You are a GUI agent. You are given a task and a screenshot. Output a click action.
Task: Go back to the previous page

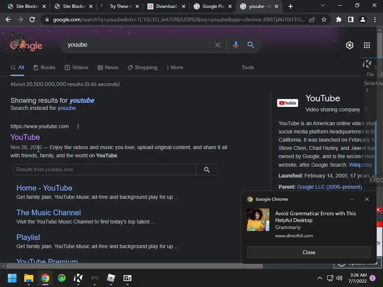click(x=8, y=19)
